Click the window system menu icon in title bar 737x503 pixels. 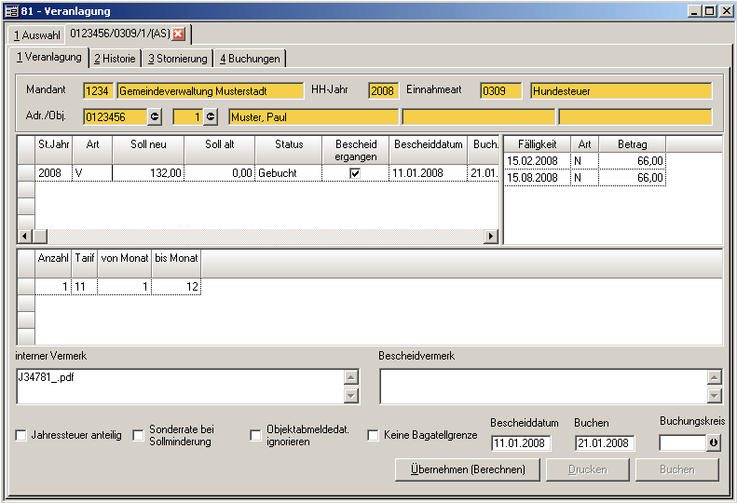tap(11, 11)
